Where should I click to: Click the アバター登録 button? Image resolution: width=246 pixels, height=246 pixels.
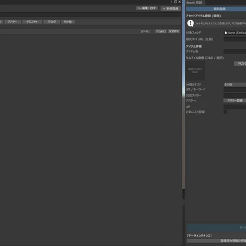235,101
